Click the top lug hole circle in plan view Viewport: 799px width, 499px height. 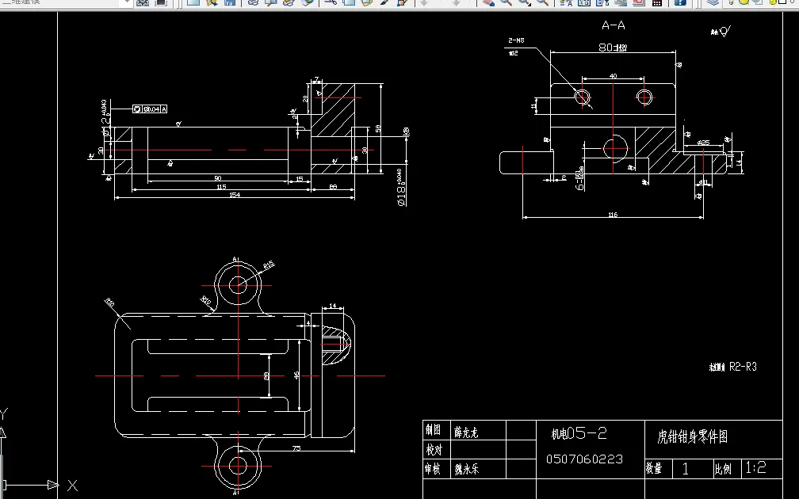coord(238,285)
